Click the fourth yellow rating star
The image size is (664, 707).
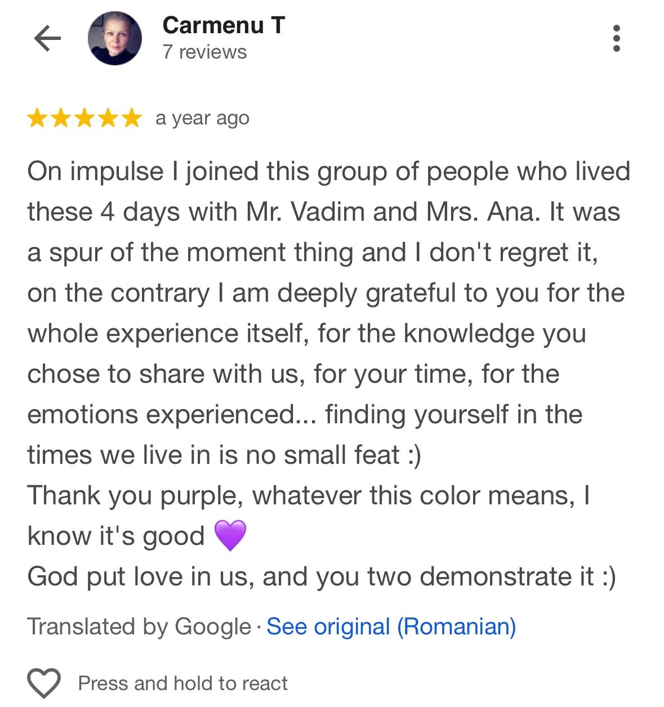108,118
